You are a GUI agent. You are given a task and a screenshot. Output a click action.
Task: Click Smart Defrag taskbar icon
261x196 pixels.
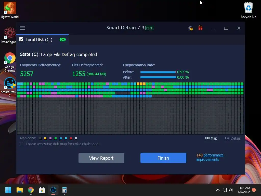(x=53, y=190)
